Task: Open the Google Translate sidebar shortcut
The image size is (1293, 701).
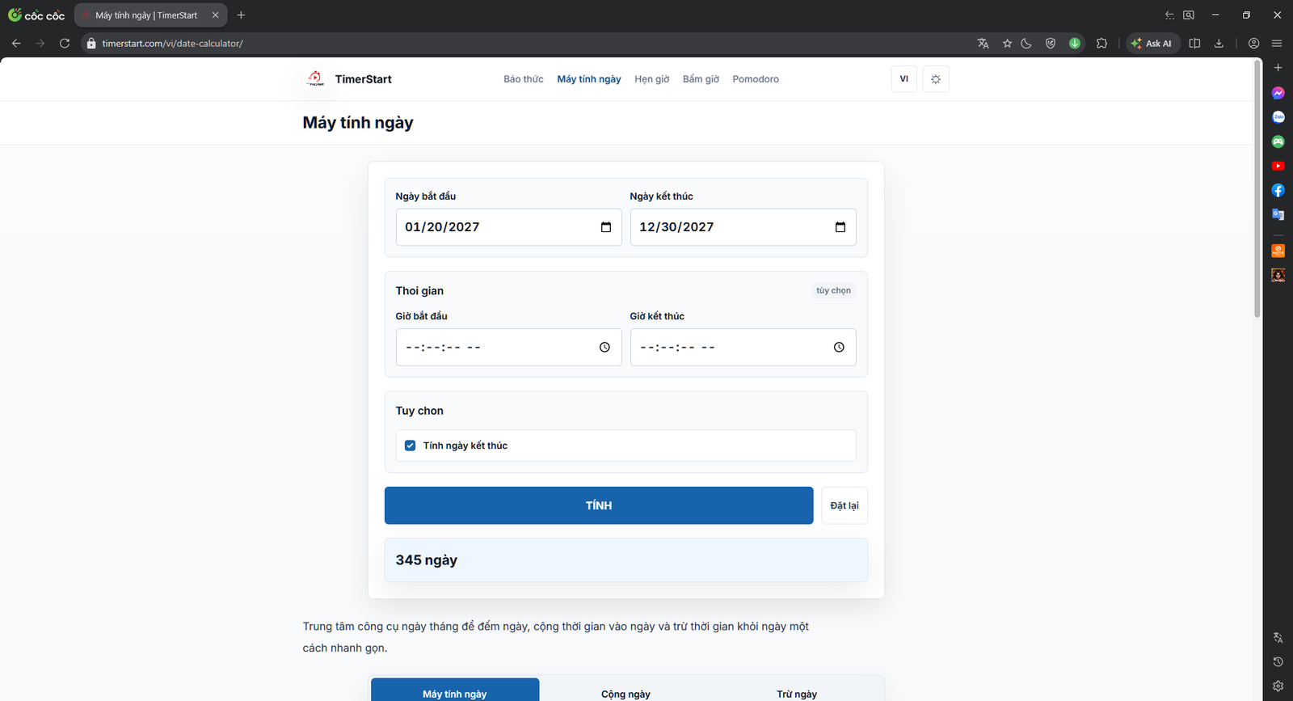Action: point(1278,214)
